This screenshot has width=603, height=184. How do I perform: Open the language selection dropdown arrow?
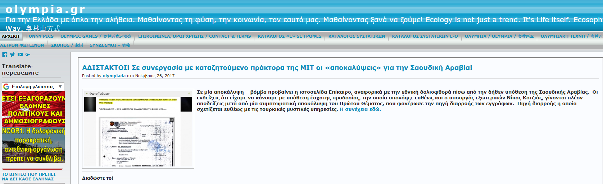[60, 86]
